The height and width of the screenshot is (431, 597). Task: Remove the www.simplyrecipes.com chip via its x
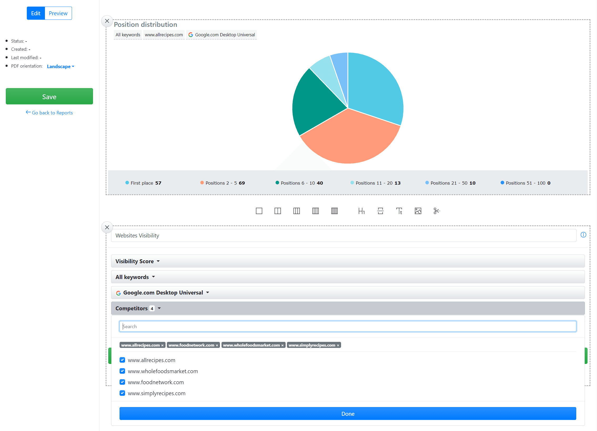(338, 345)
